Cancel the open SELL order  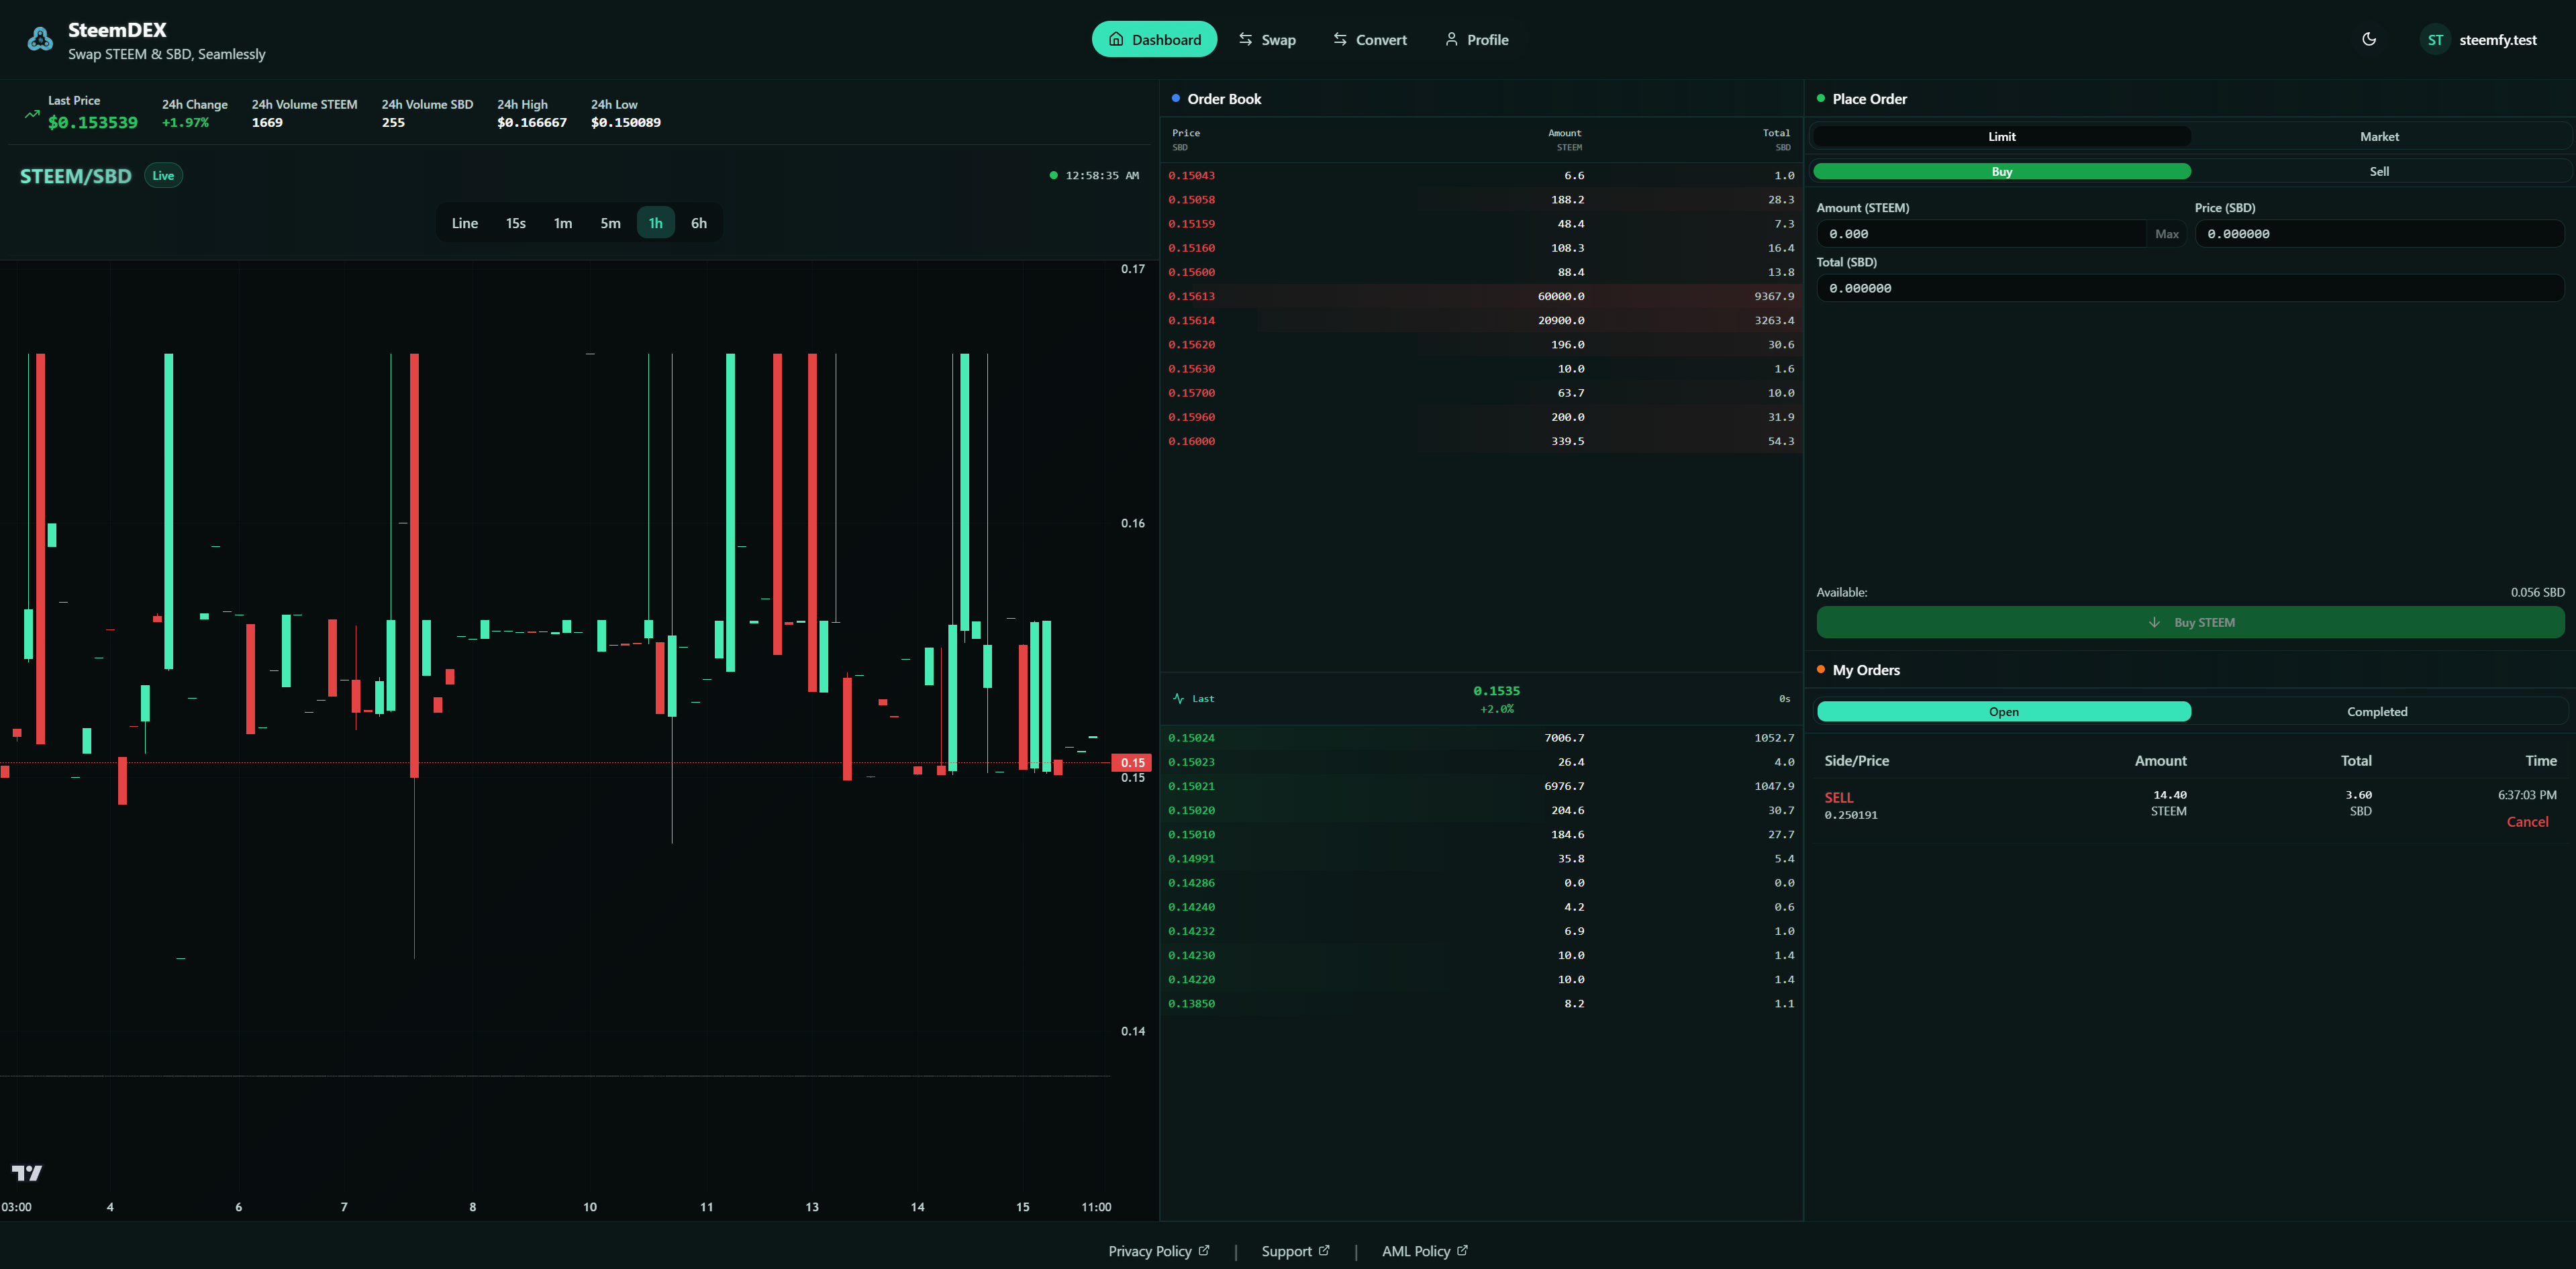2526,821
